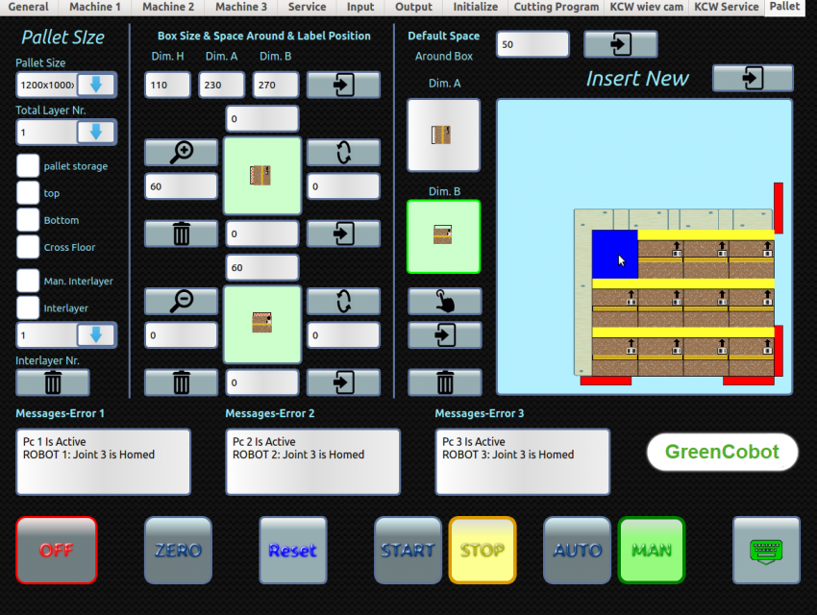This screenshot has height=615, width=817.
Task: Go to the Cutting Program tab
Action: pyautogui.click(x=556, y=8)
